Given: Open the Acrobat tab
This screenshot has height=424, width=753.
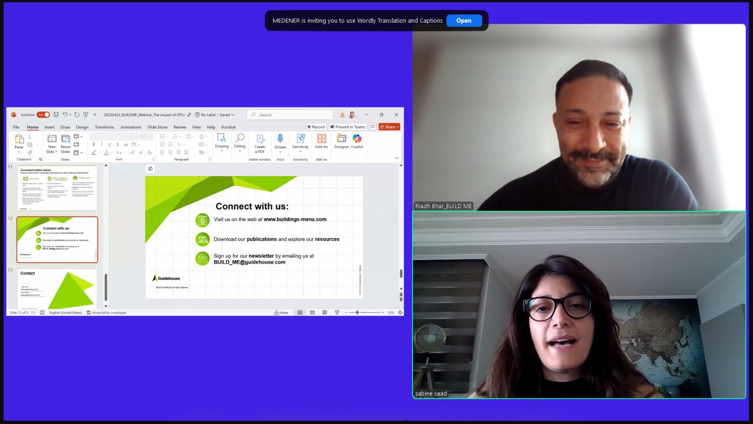Looking at the screenshot, I should (229, 127).
